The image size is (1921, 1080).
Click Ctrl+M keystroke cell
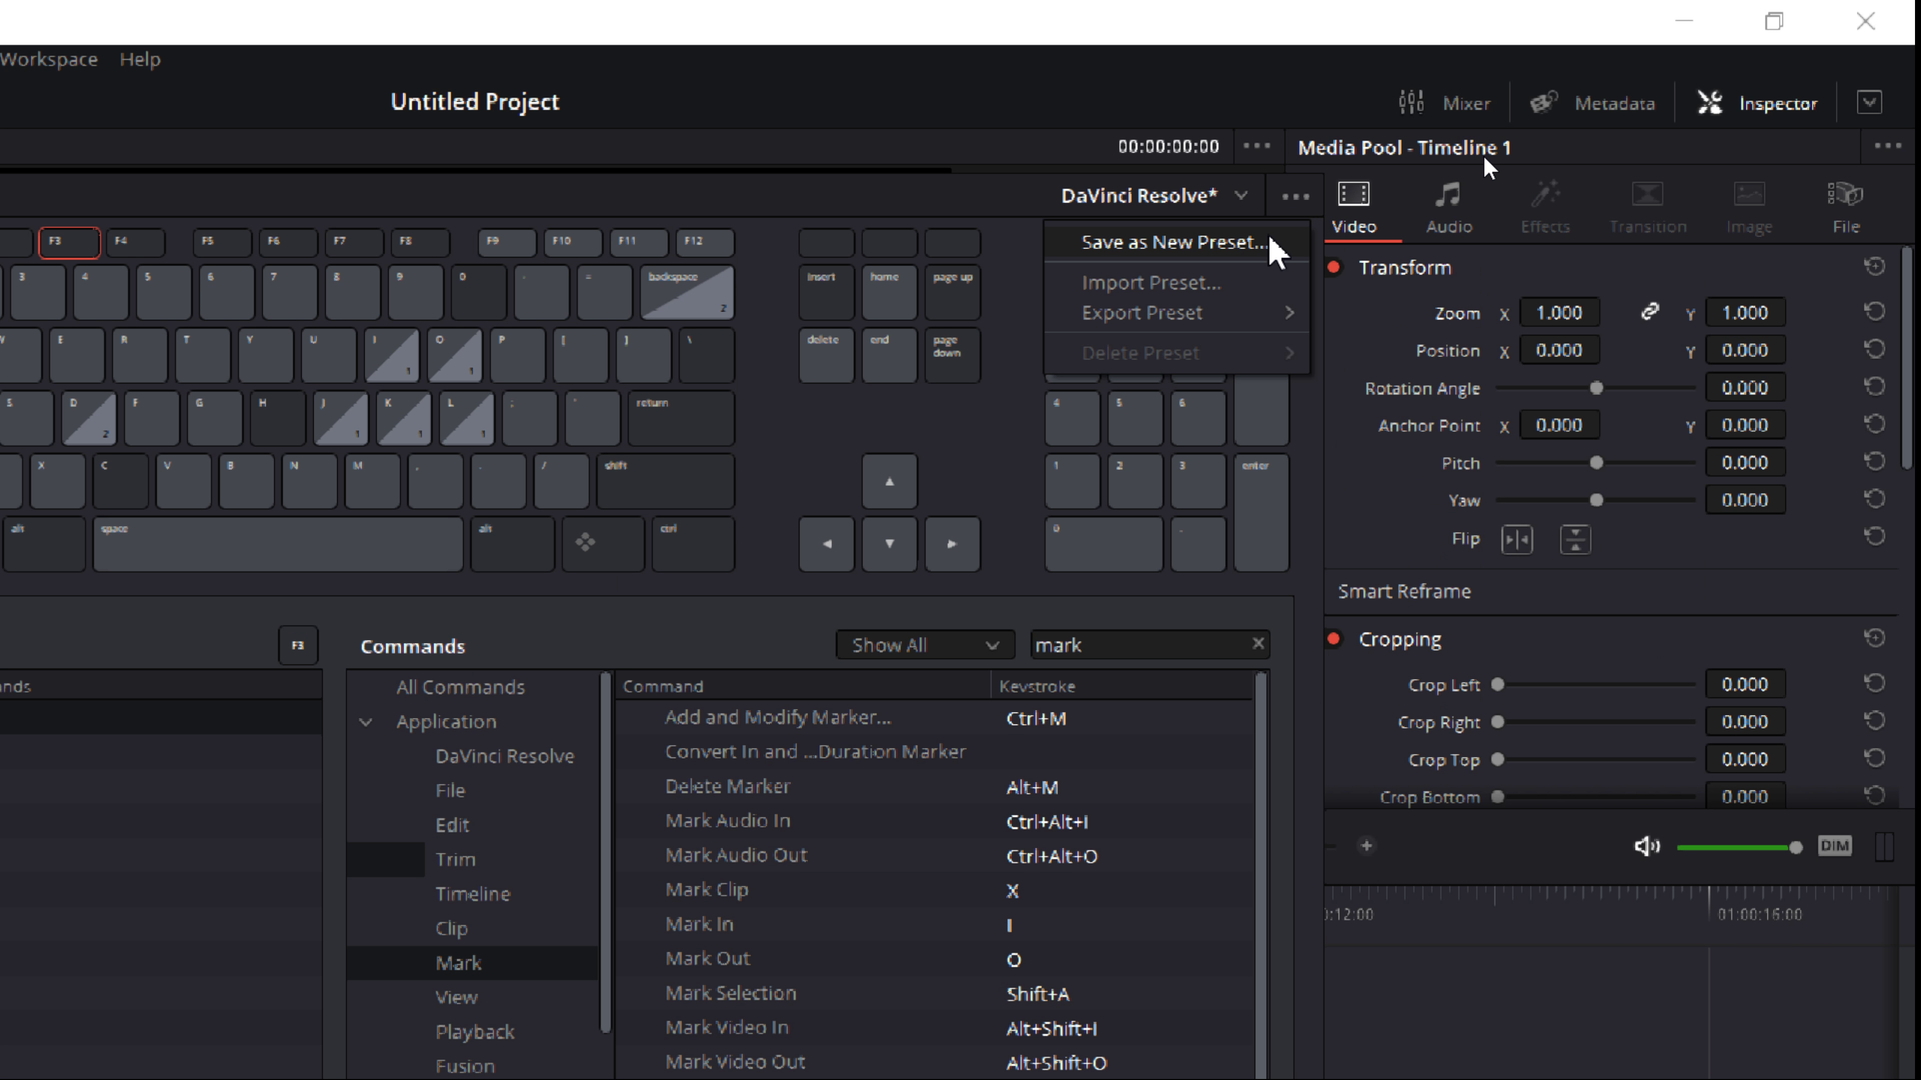pos(1037,718)
